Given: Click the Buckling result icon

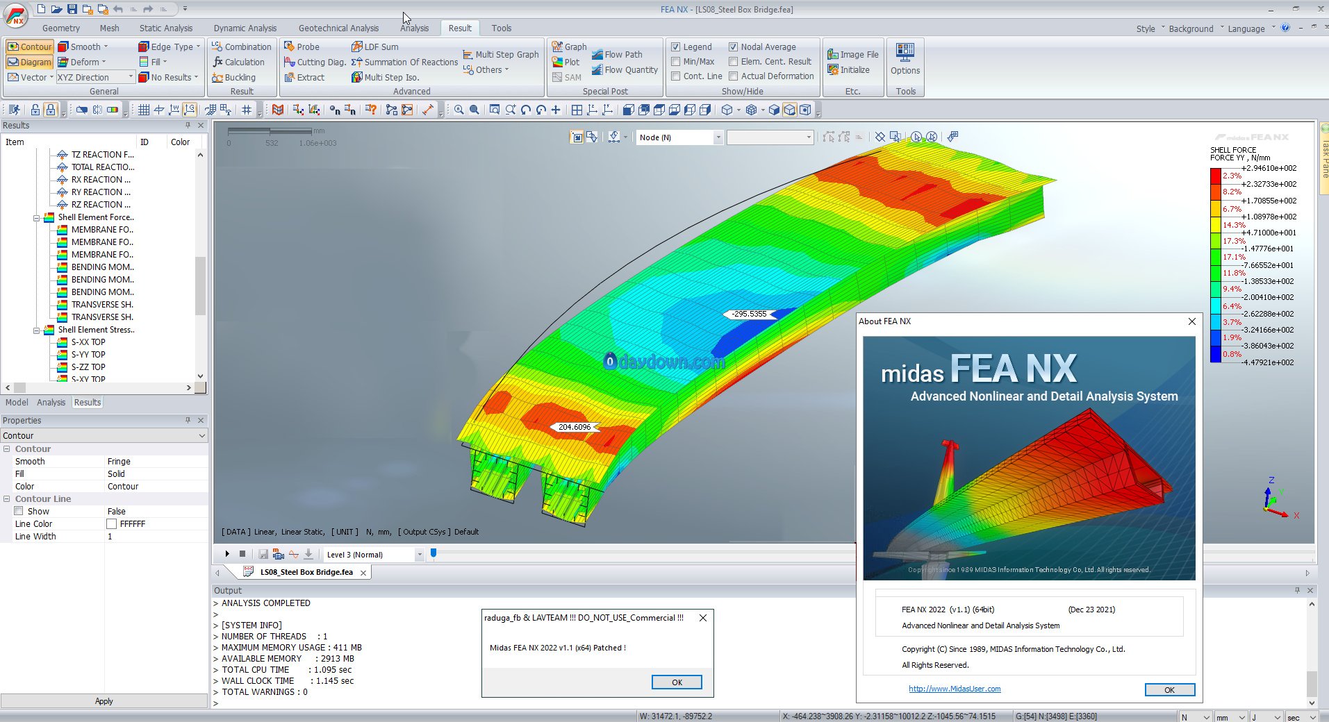Looking at the screenshot, I should pyautogui.click(x=217, y=77).
